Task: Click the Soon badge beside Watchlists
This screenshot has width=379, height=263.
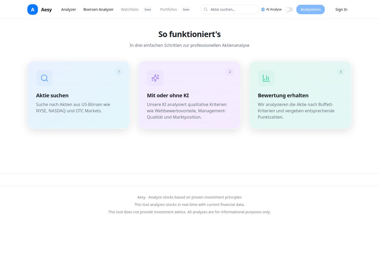Action: [148, 9]
